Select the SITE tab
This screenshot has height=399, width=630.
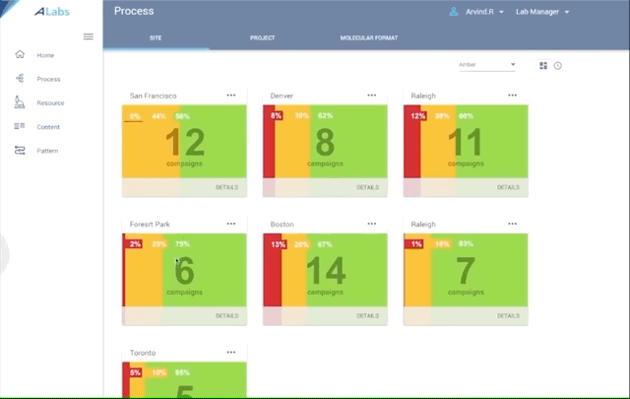156,37
